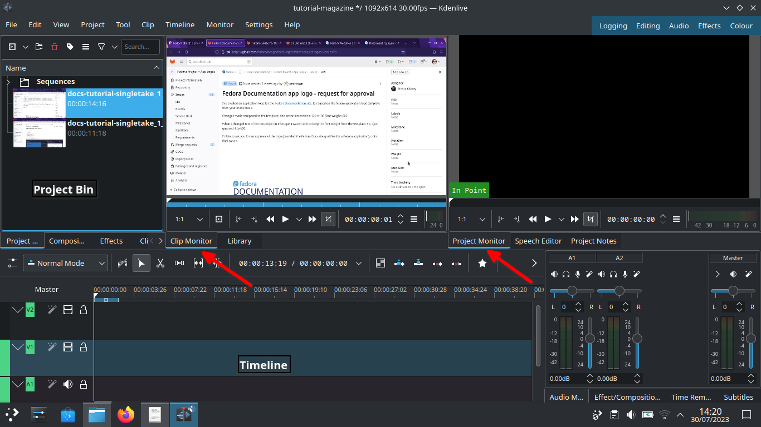Click the favorite effects star icon
Screen dimensions: 761x427
pyautogui.click(x=482, y=263)
